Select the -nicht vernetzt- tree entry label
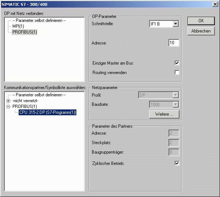Image resolution: width=220 pixels, height=197 pixels. click(25, 101)
